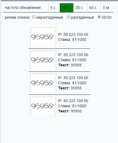
Task: Open the first captcha image without Текст
Action: click(42, 37)
